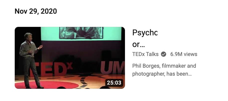This screenshot has height=101, width=228.
Task: Click the teal area of the projection screen
Action: 112,33
